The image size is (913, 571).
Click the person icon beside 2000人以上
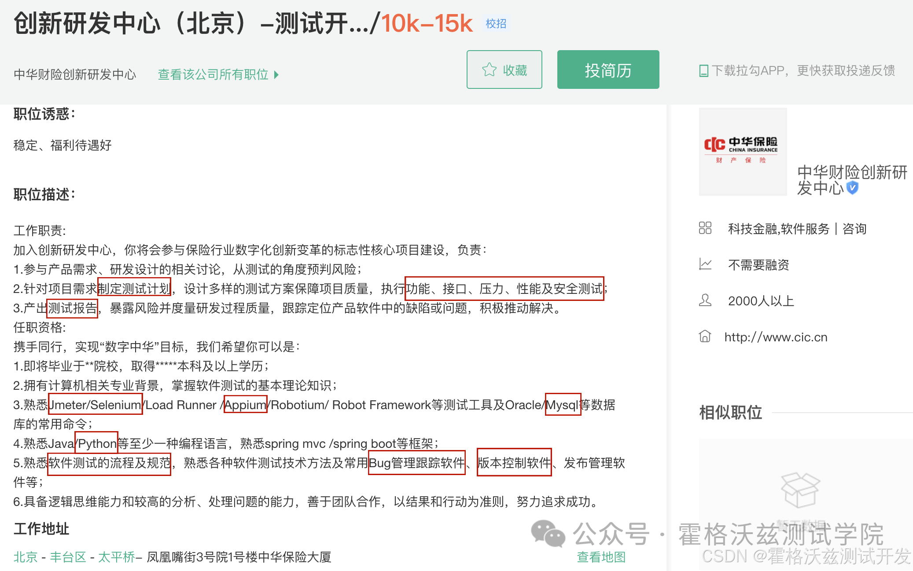[x=705, y=300]
